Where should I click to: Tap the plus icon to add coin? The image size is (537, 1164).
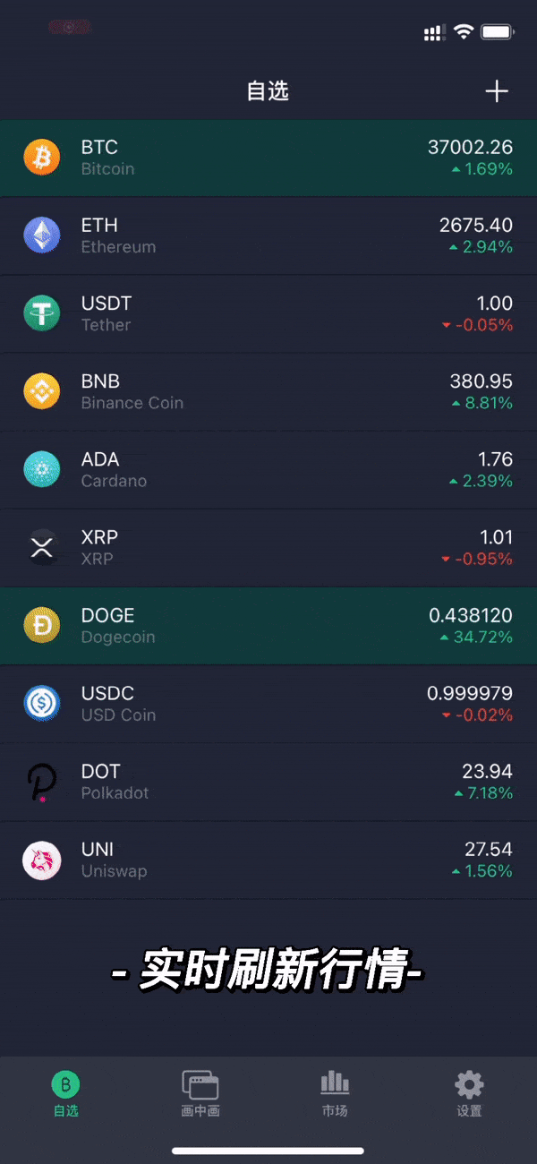[497, 91]
